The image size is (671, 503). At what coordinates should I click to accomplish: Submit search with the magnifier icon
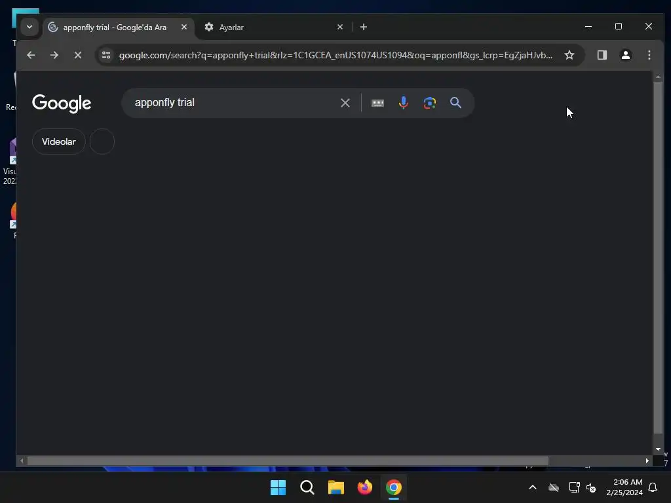coord(456,103)
